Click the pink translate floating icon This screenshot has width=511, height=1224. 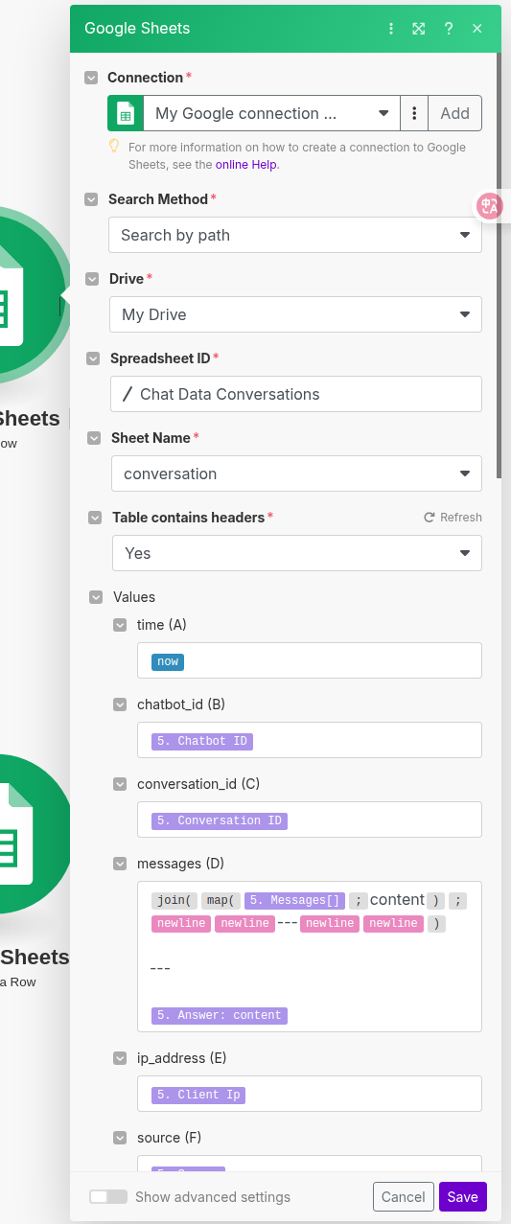click(490, 205)
